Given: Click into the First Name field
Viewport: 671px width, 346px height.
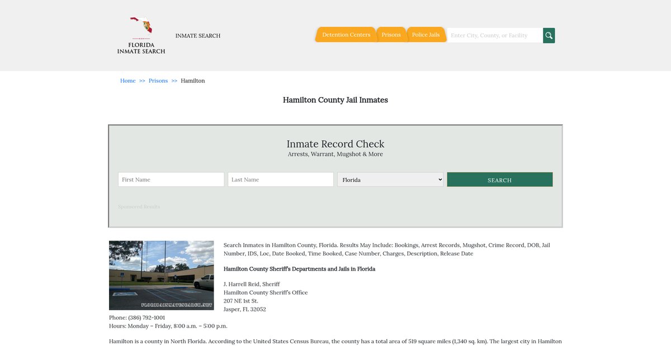Looking at the screenshot, I should 171,180.
